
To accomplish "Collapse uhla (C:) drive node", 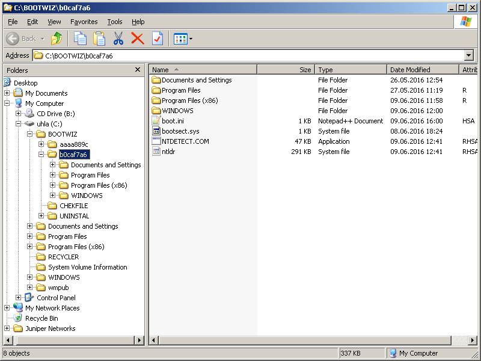I will pyautogui.click(x=19, y=123).
